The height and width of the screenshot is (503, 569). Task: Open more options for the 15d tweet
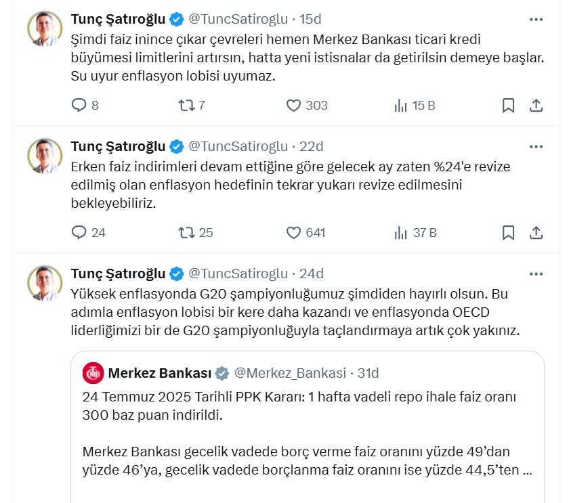[536, 19]
